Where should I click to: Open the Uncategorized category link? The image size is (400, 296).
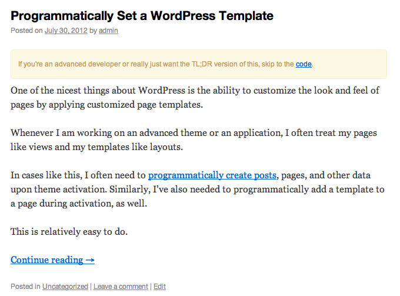point(65,287)
